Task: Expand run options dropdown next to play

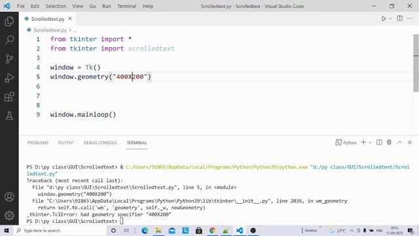Action: (x=390, y=19)
